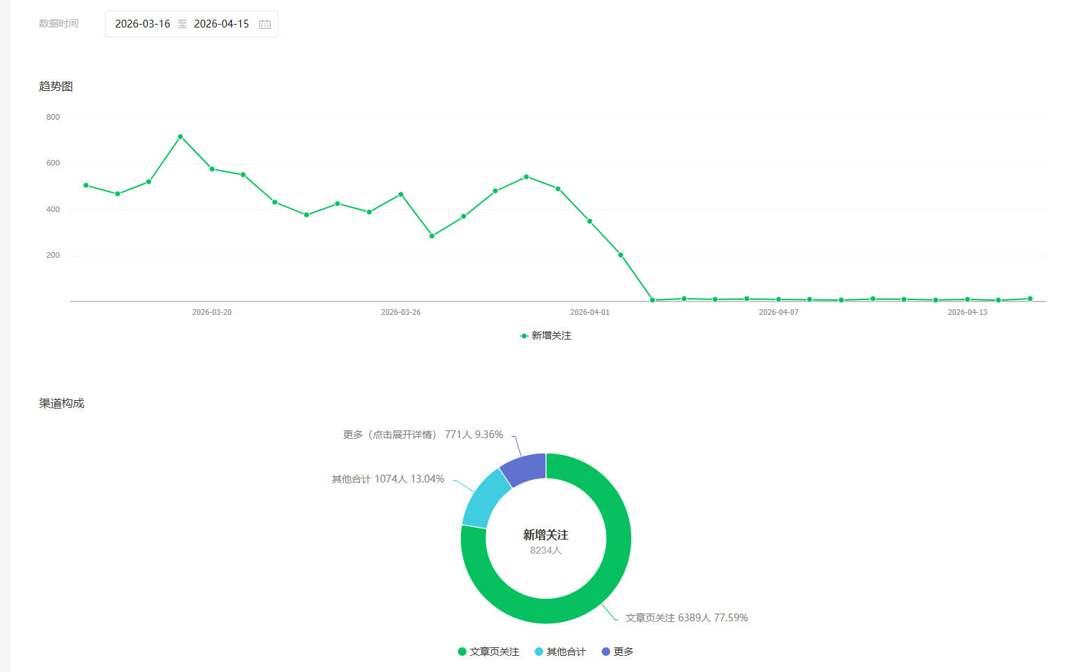1078x672 pixels.
Task: Open the calendar icon in date picker
Action: coord(265,24)
